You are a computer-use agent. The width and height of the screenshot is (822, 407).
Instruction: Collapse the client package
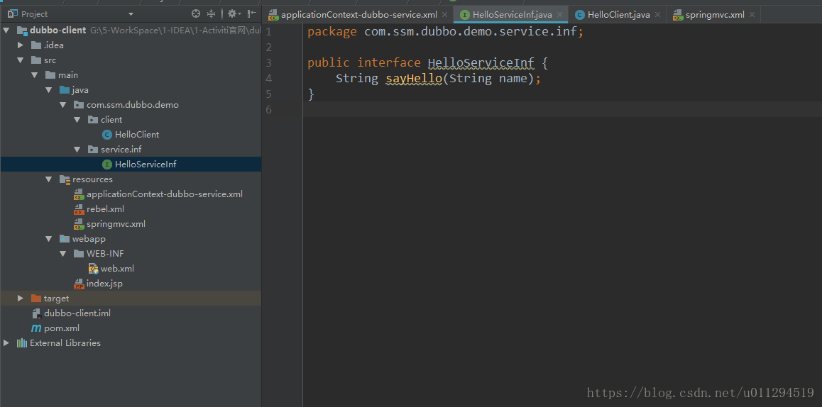click(77, 119)
